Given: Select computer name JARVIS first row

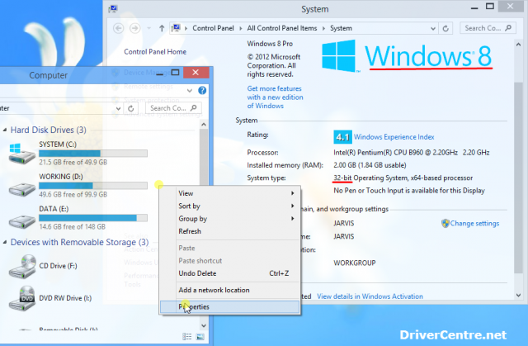Looking at the screenshot, I should [344, 223].
